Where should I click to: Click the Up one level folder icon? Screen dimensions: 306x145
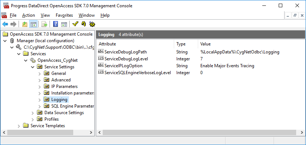click(x=25, y=24)
